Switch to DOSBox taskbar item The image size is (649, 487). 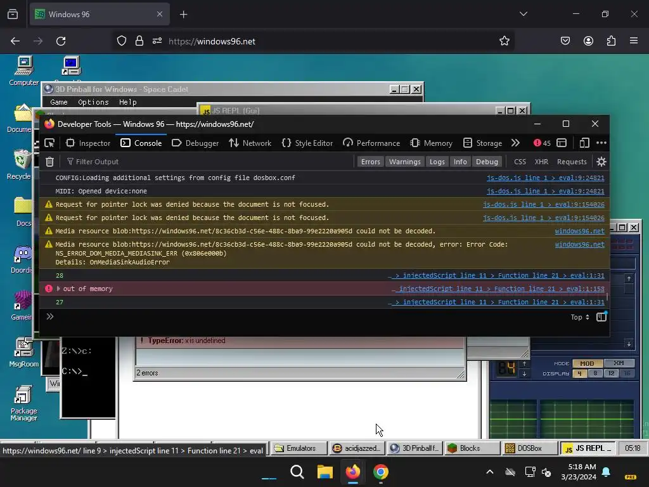tap(530, 448)
